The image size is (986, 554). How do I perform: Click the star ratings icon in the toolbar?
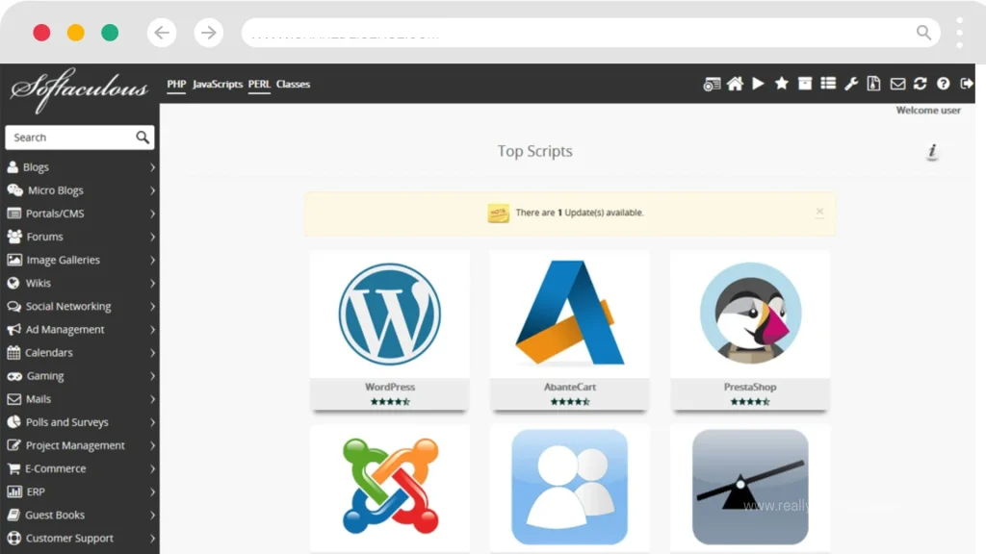click(x=782, y=84)
